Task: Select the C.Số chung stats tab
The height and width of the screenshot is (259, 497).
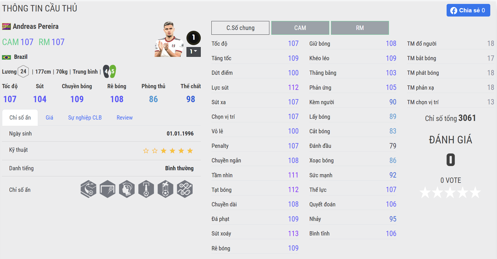Action: 240,28
